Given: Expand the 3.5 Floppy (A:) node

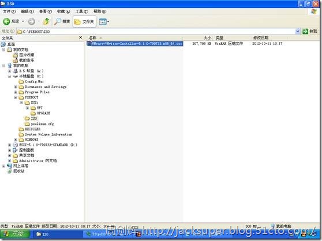Looking at the screenshot, I should [9, 71].
